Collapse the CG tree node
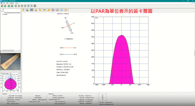 pyautogui.click(x=1, y=11)
